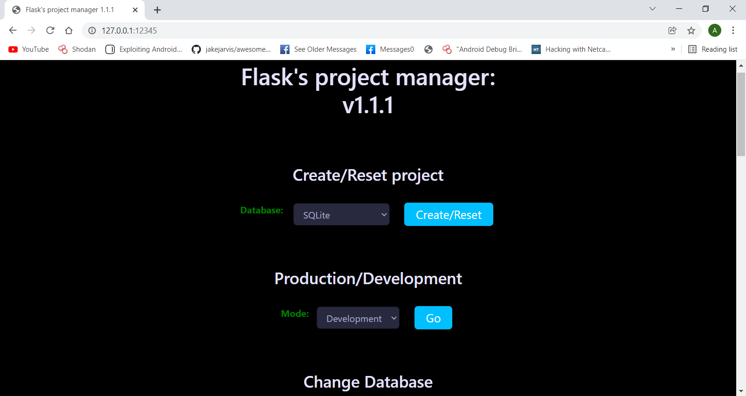Bookmark this page with the star icon
This screenshot has height=396, width=746.
click(x=691, y=30)
